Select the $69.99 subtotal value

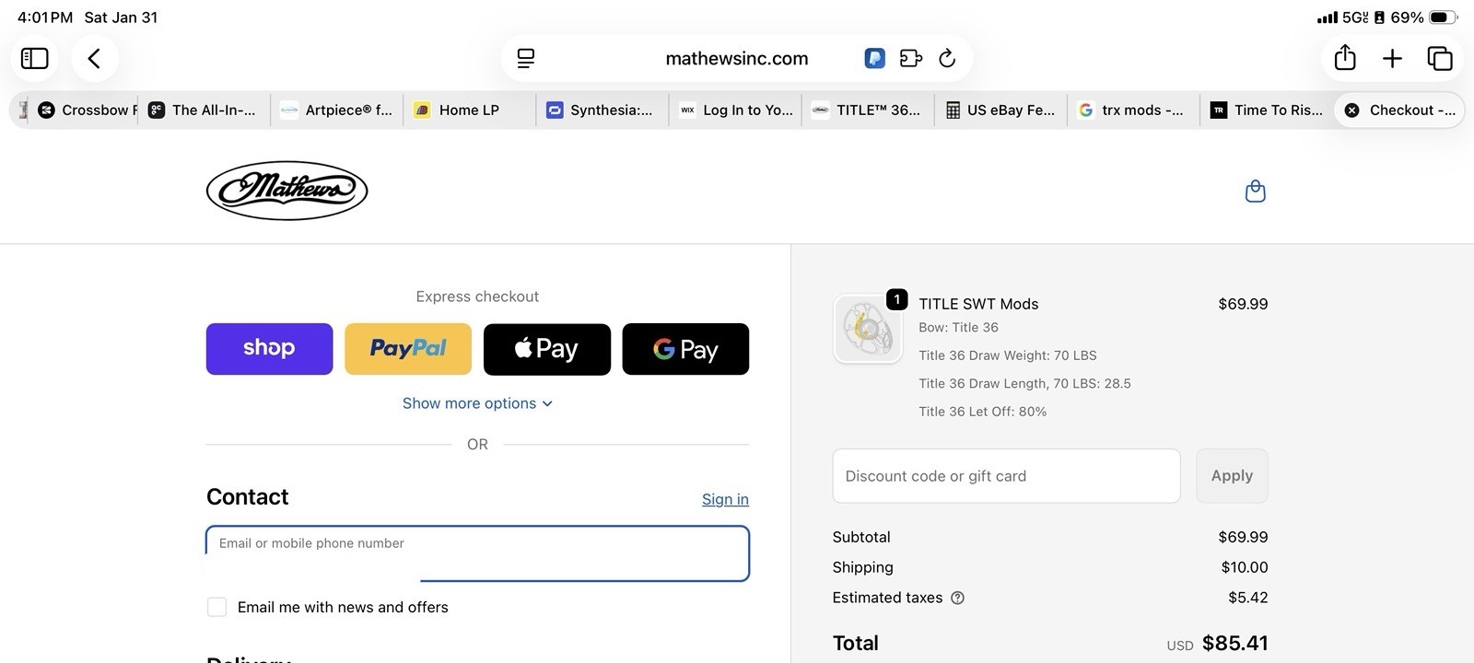(1243, 537)
